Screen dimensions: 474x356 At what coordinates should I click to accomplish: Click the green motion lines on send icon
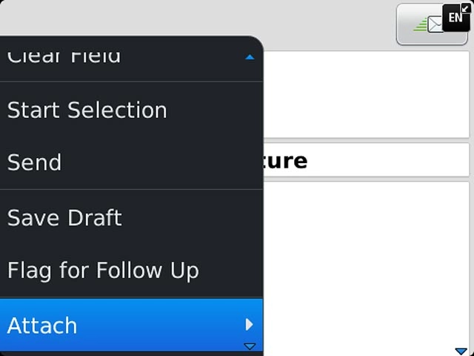(x=420, y=25)
